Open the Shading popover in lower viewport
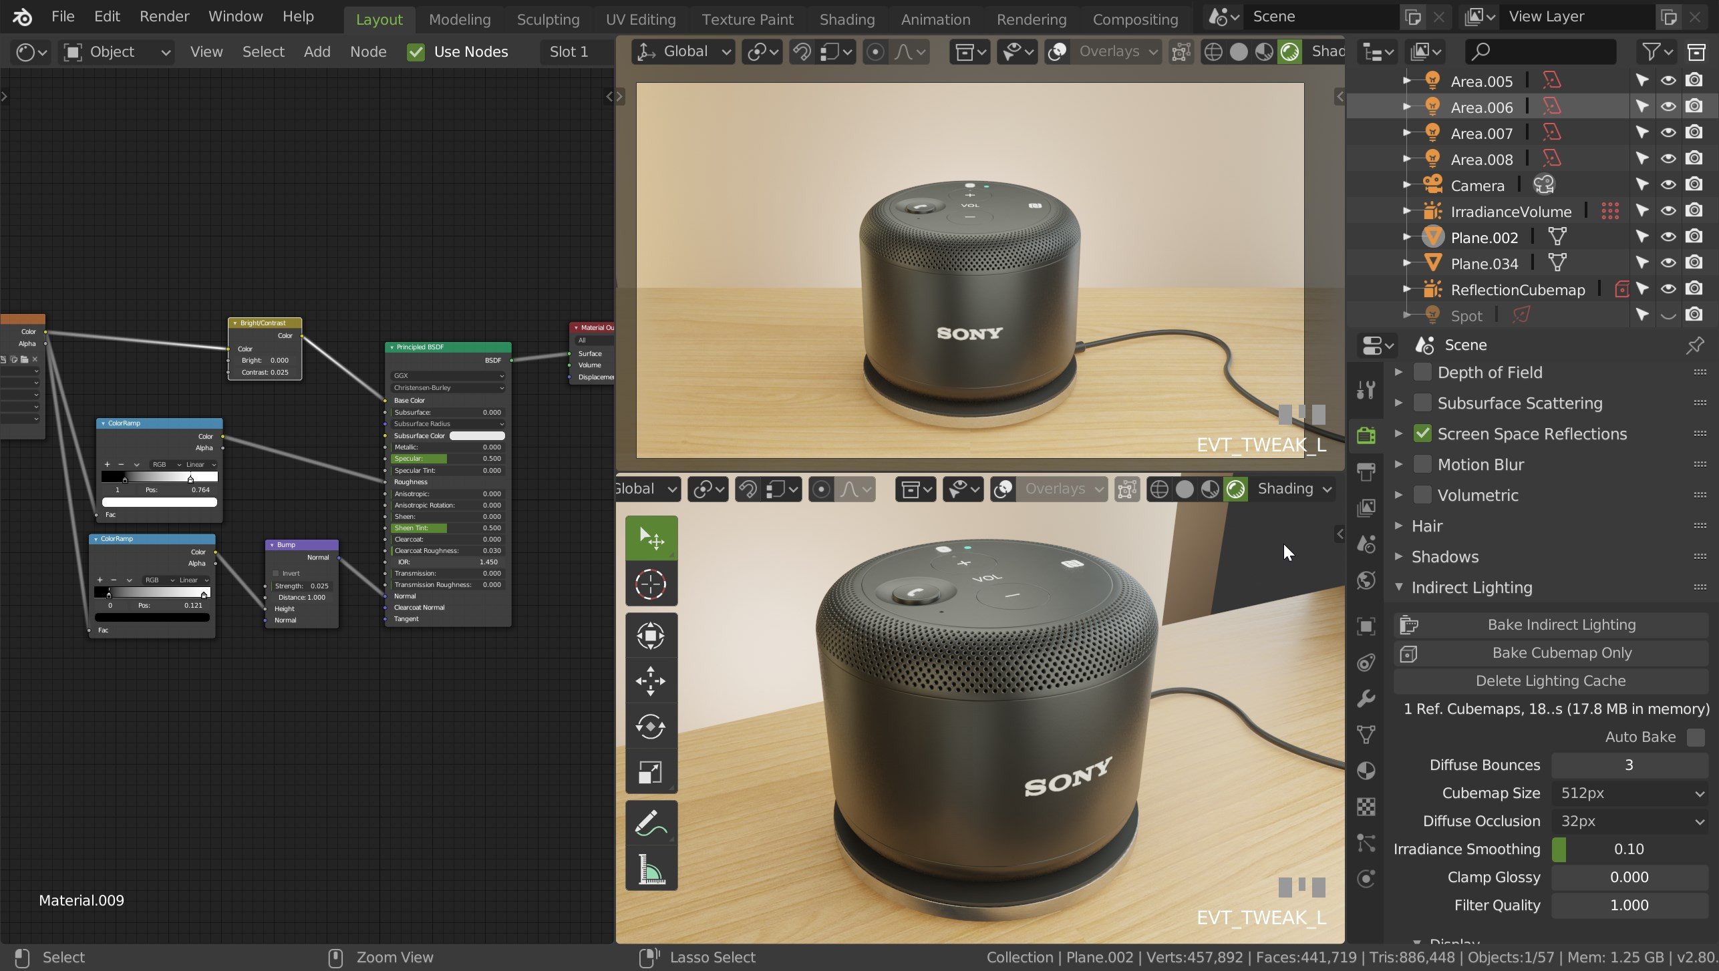1719x971 pixels. 1293,489
